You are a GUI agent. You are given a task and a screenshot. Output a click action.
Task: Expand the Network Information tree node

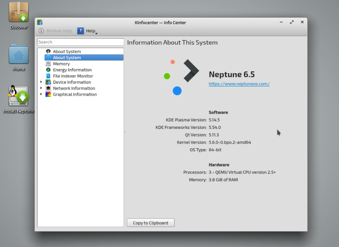tap(41, 88)
